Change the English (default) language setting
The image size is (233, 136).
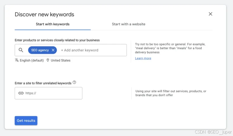click(x=32, y=60)
